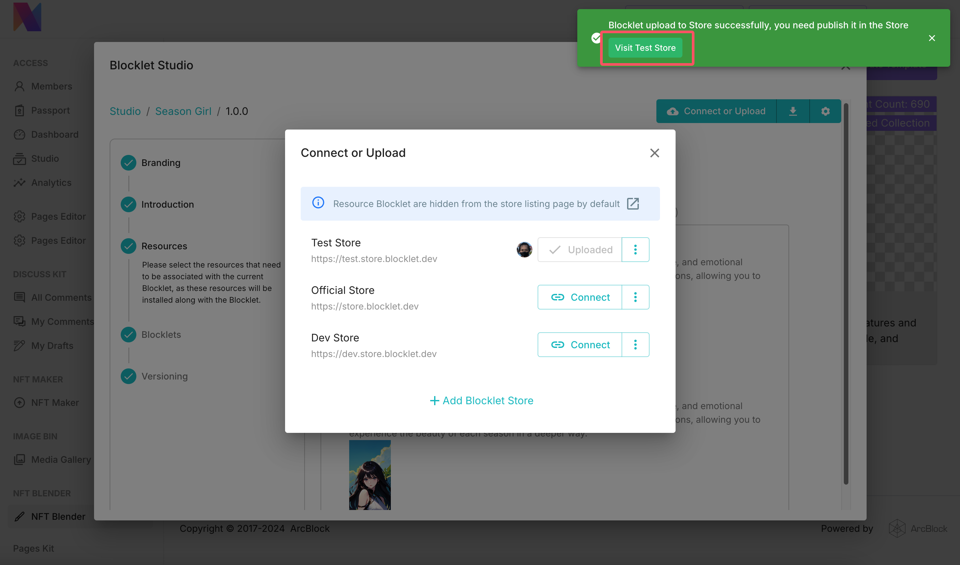Expand Dev Store three-dot options
This screenshot has width=960, height=565.
(635, 345)
